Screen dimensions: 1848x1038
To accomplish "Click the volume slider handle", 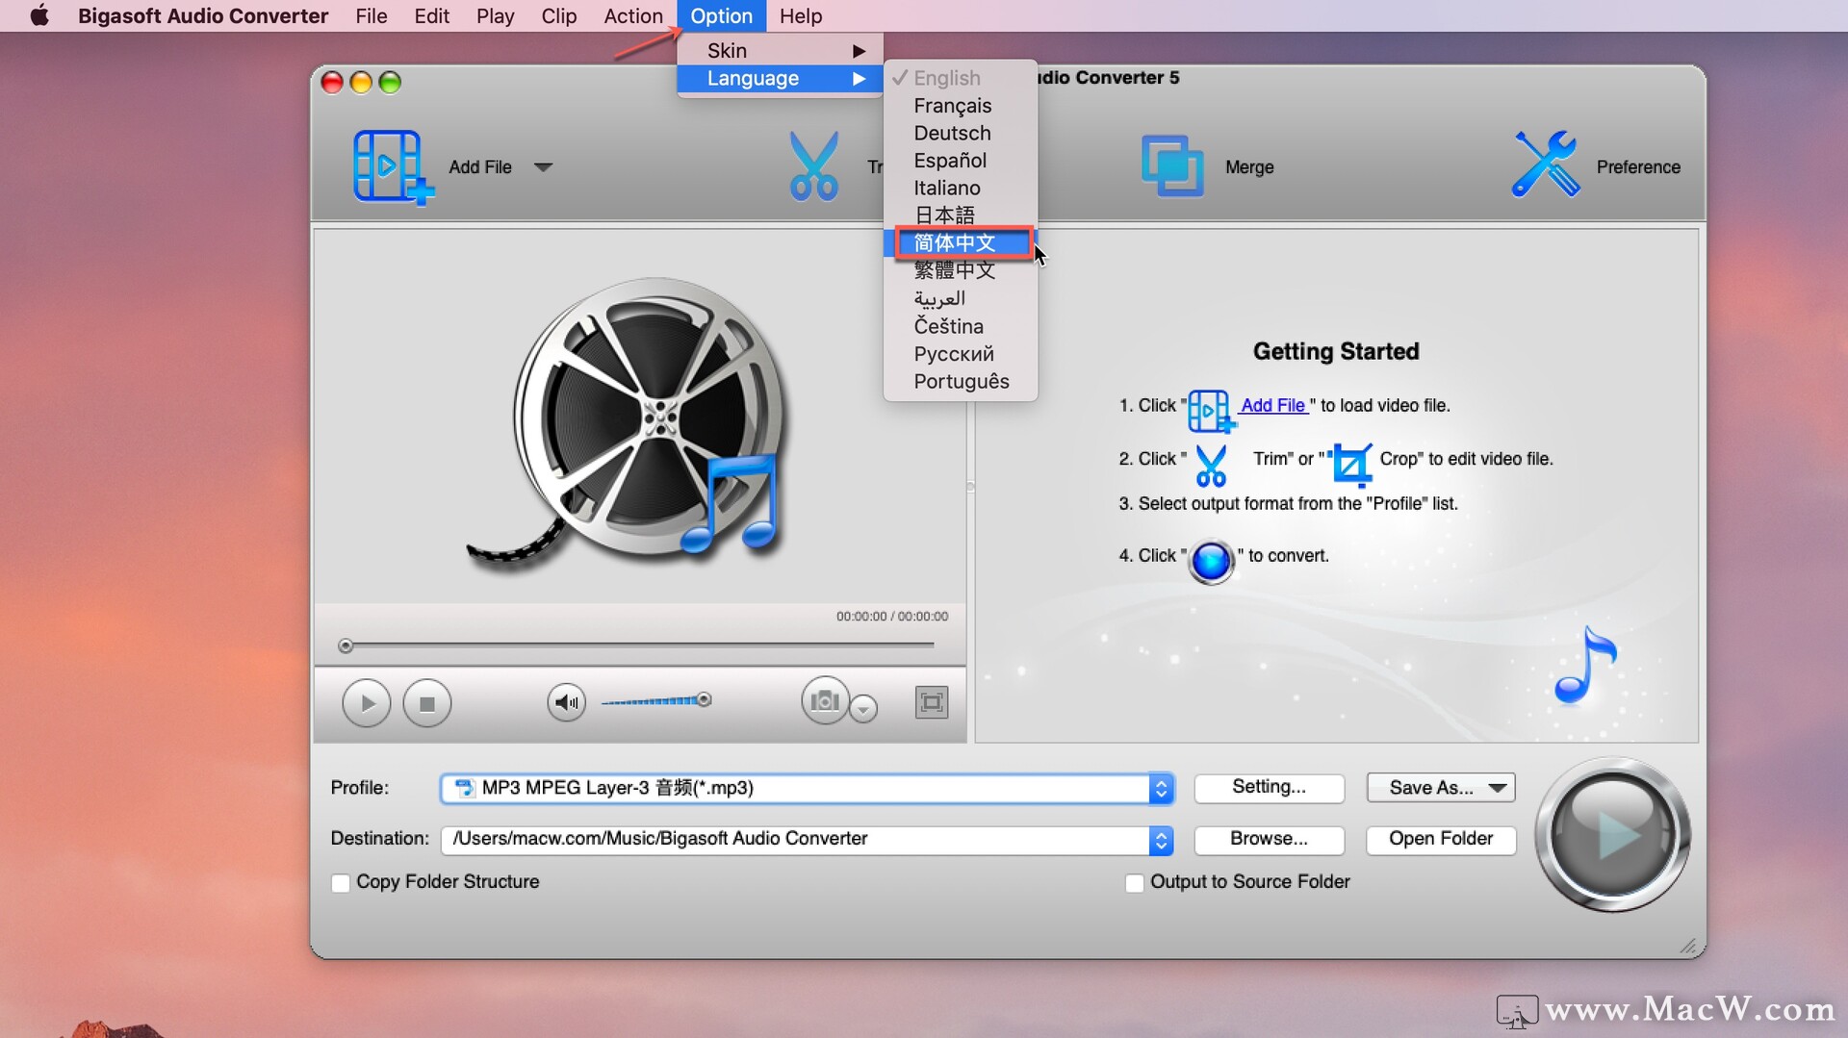I will click(705, 699).
